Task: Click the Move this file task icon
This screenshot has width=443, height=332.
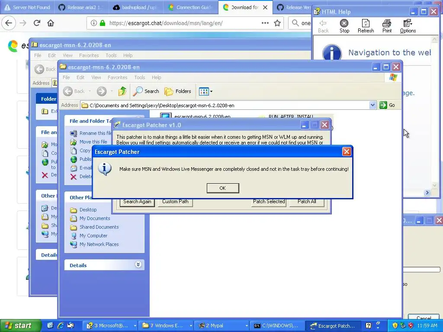Action: tap(74, 142)
